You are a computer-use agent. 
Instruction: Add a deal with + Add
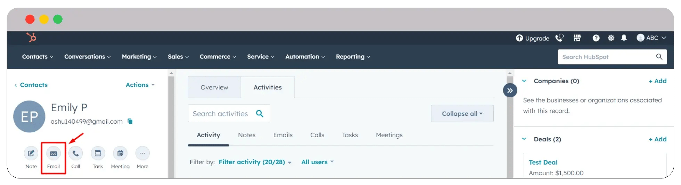(657, 139)
